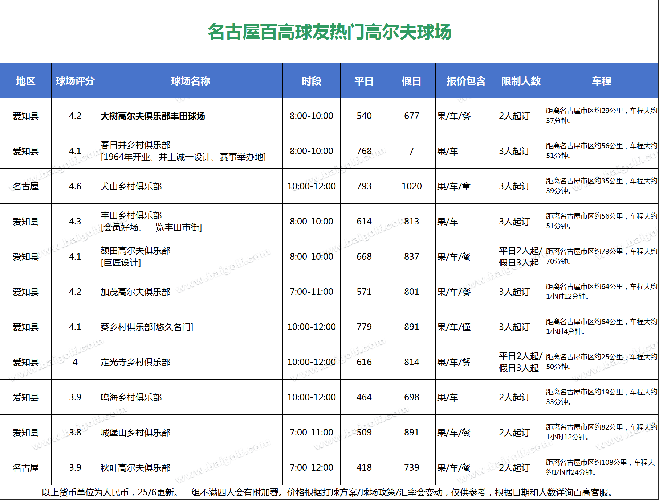Select weekday price 418
This screenshot has height=500, width=659.
click(x=364, y=468)
